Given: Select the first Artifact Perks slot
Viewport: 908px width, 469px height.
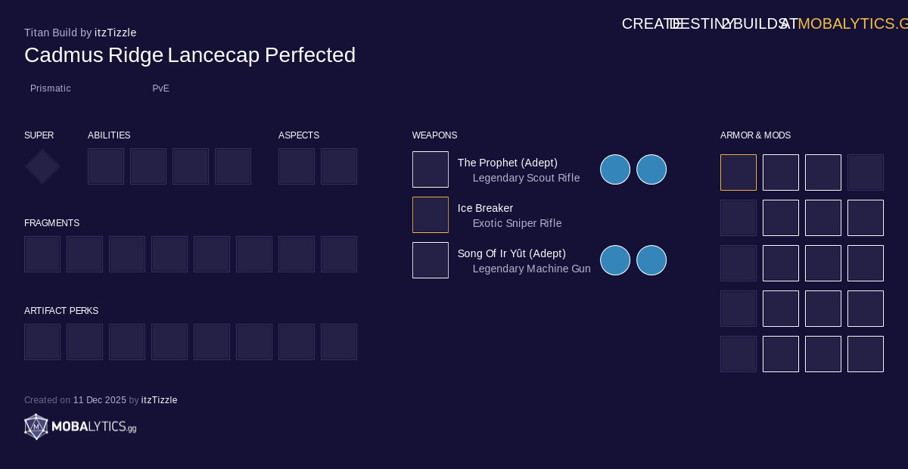Looking at the screenshot, I should [42, 342].
